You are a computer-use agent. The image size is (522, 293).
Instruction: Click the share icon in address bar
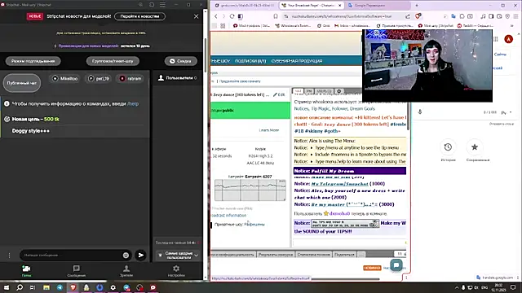[x=408, y=16]
